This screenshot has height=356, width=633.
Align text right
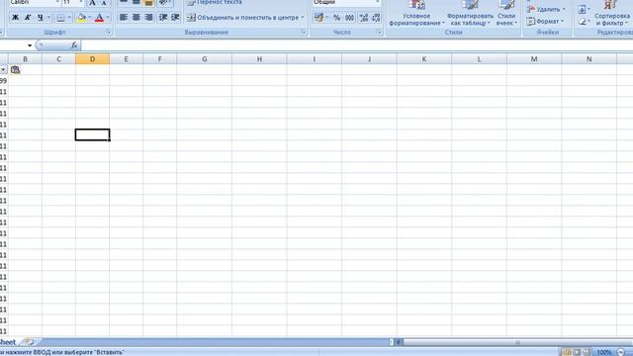point(148,18)
